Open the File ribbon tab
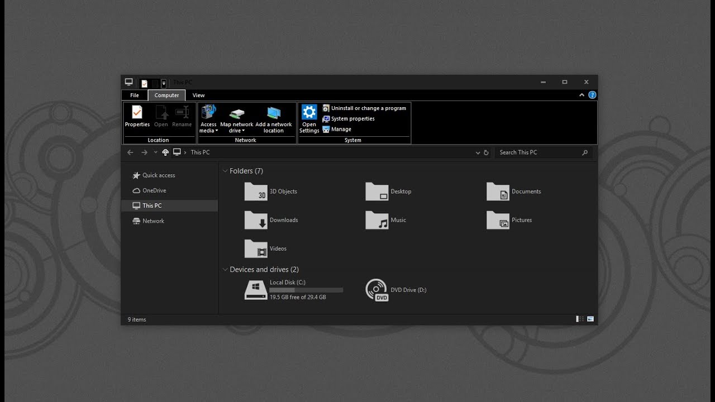This screenshot has width=715, height=402. 135,95
